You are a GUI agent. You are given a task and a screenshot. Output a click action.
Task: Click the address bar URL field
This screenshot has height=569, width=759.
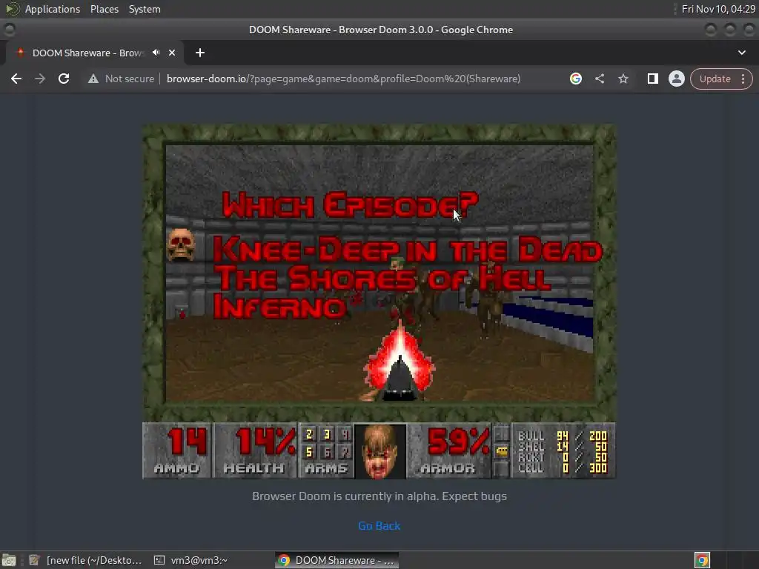pos(343,79)
